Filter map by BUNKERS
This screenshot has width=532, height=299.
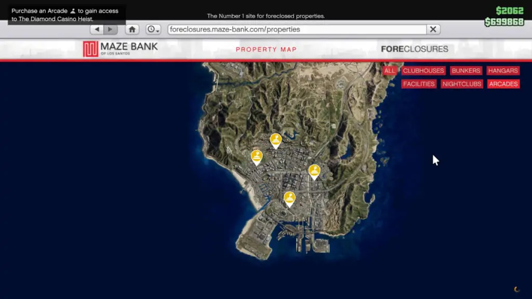pos(466,71)
